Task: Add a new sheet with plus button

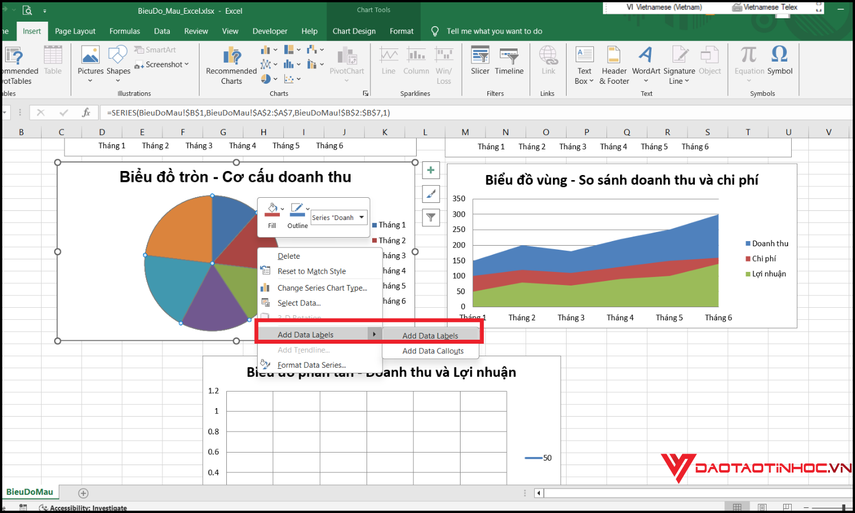Action: pos(83,493)
